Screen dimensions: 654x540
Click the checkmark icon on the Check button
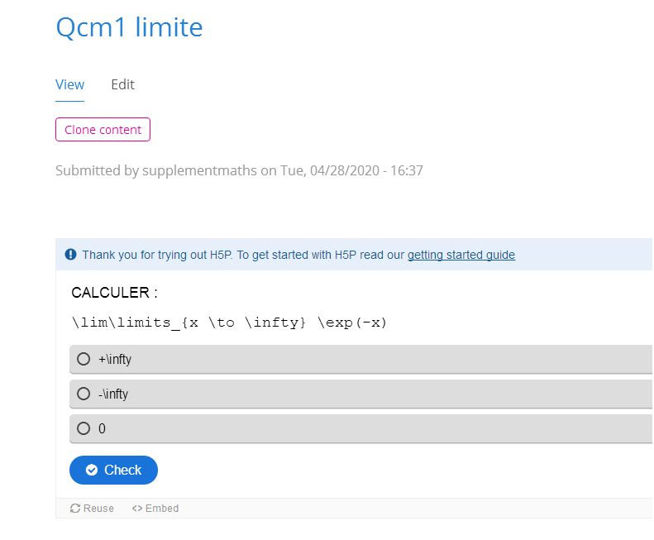92,470
